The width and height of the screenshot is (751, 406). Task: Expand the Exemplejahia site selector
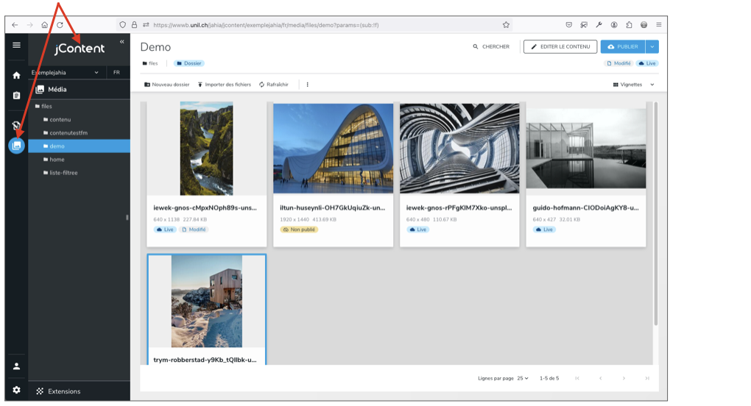tap(96, 73)
